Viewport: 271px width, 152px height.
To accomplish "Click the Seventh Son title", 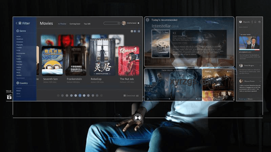I will pyautogui.click(x=50, y=79).
